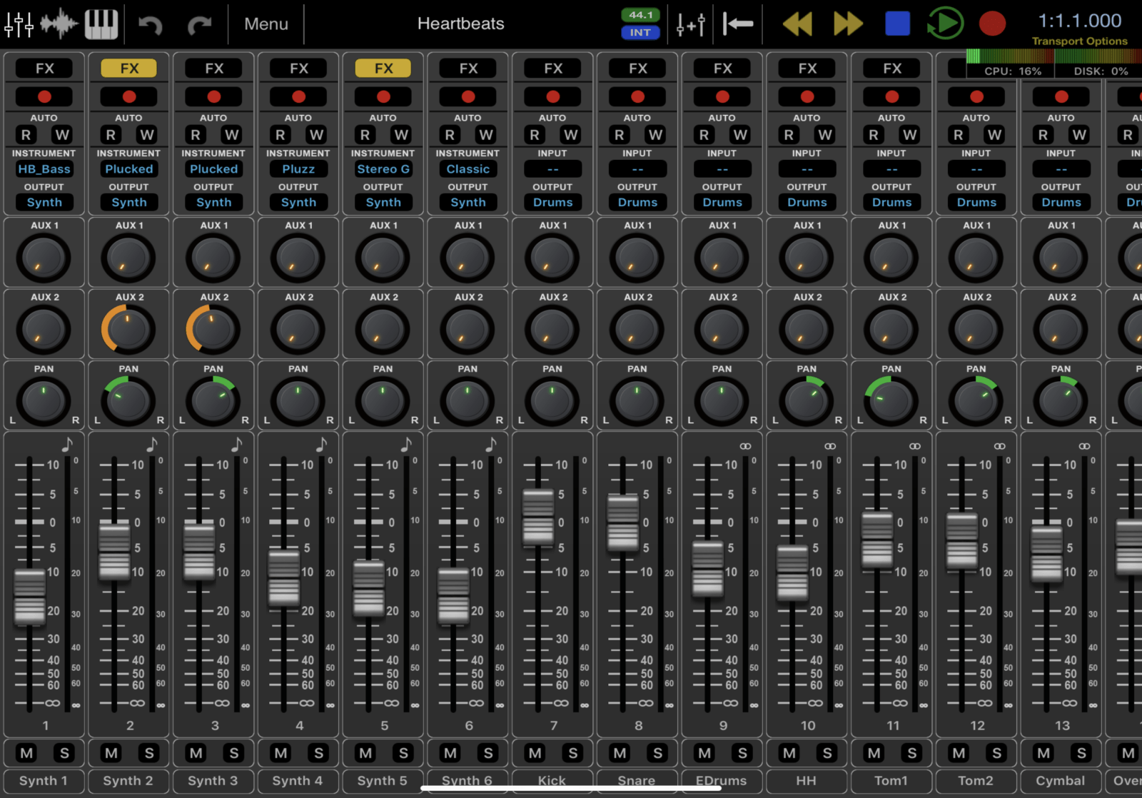The width and height of the screenshot is (1142, 798).
Task: Click the HH track name label
Action: pos(807,781)
